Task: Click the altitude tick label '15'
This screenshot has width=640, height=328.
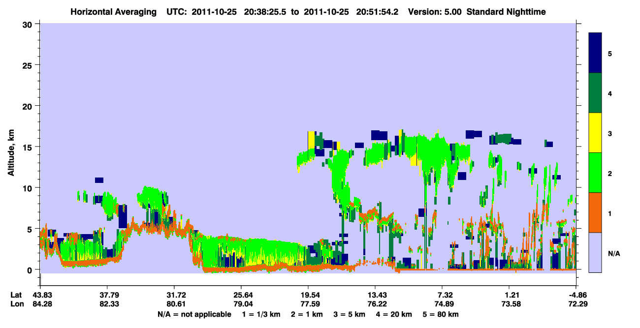Action: [29, 147]
